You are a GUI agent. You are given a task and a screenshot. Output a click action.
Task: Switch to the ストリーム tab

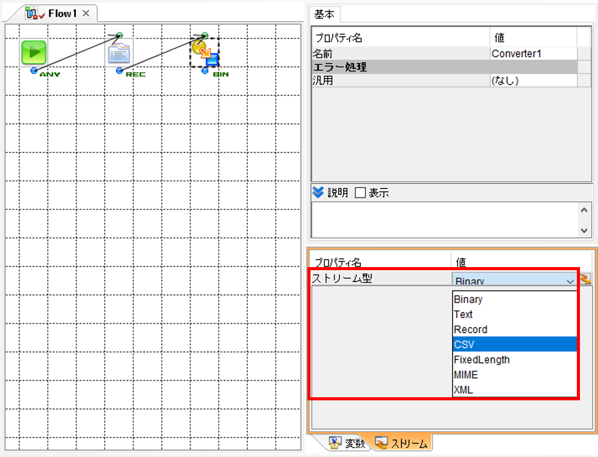point(401,443)
